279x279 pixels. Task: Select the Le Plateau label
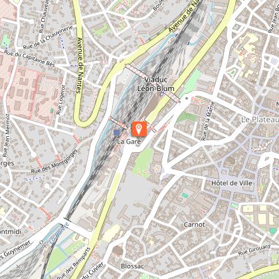[x=260, y=120]
